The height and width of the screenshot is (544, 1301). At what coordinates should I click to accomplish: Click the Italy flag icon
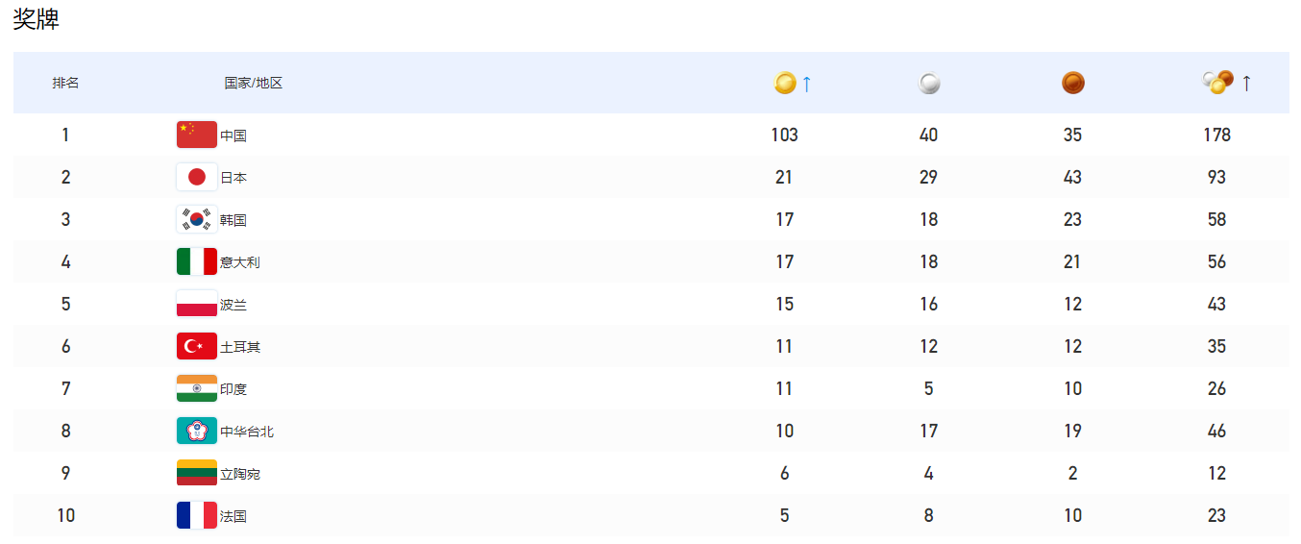197,261
